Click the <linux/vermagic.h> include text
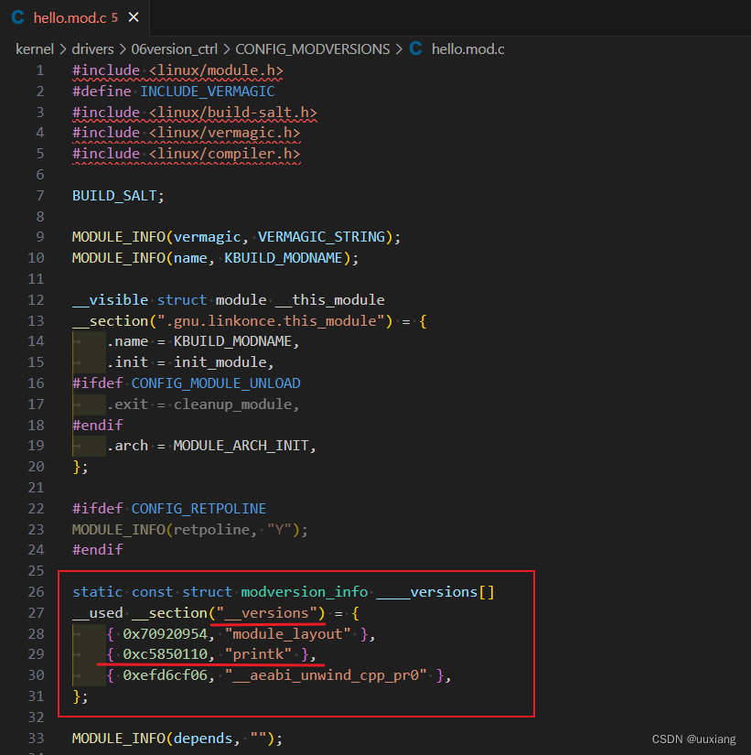Viewport: 751px width, 755px height. coord(224,133)
